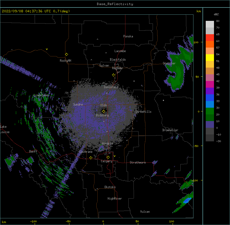Select the red 65 dBZ legend swatch
This screenshot has width=230, height=225.
point(210,37)
